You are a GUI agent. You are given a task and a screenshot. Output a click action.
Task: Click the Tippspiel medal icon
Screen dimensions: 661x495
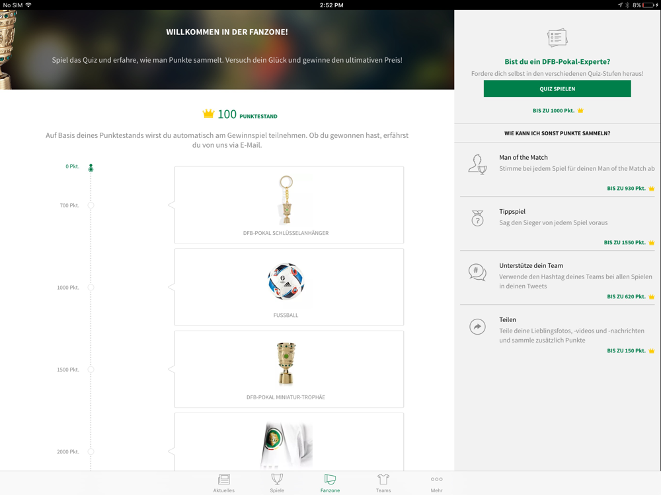pyautogui.click(x=477, y=218)
